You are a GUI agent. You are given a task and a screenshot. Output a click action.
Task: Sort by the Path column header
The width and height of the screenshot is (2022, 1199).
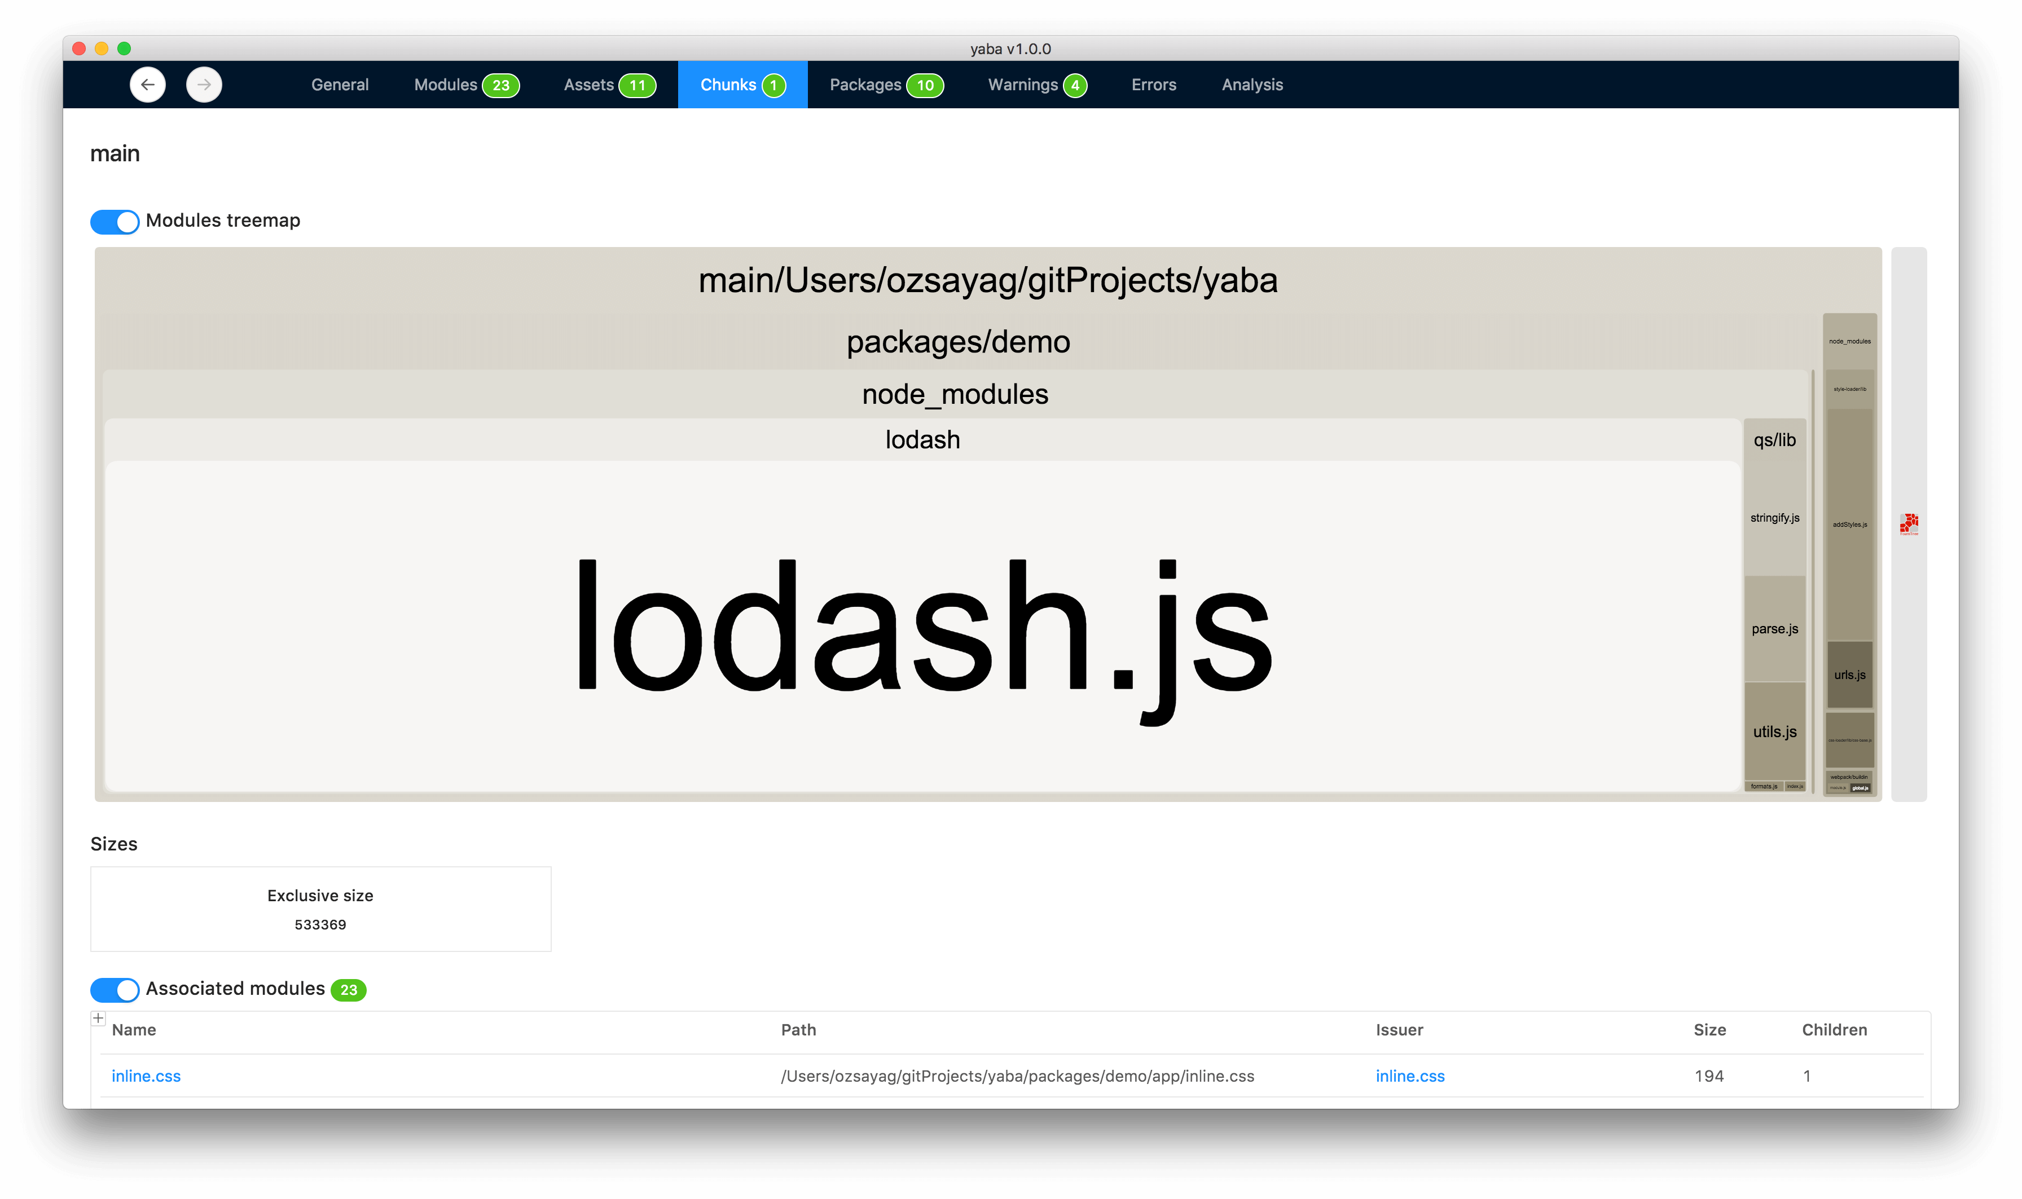[798, 1030]
